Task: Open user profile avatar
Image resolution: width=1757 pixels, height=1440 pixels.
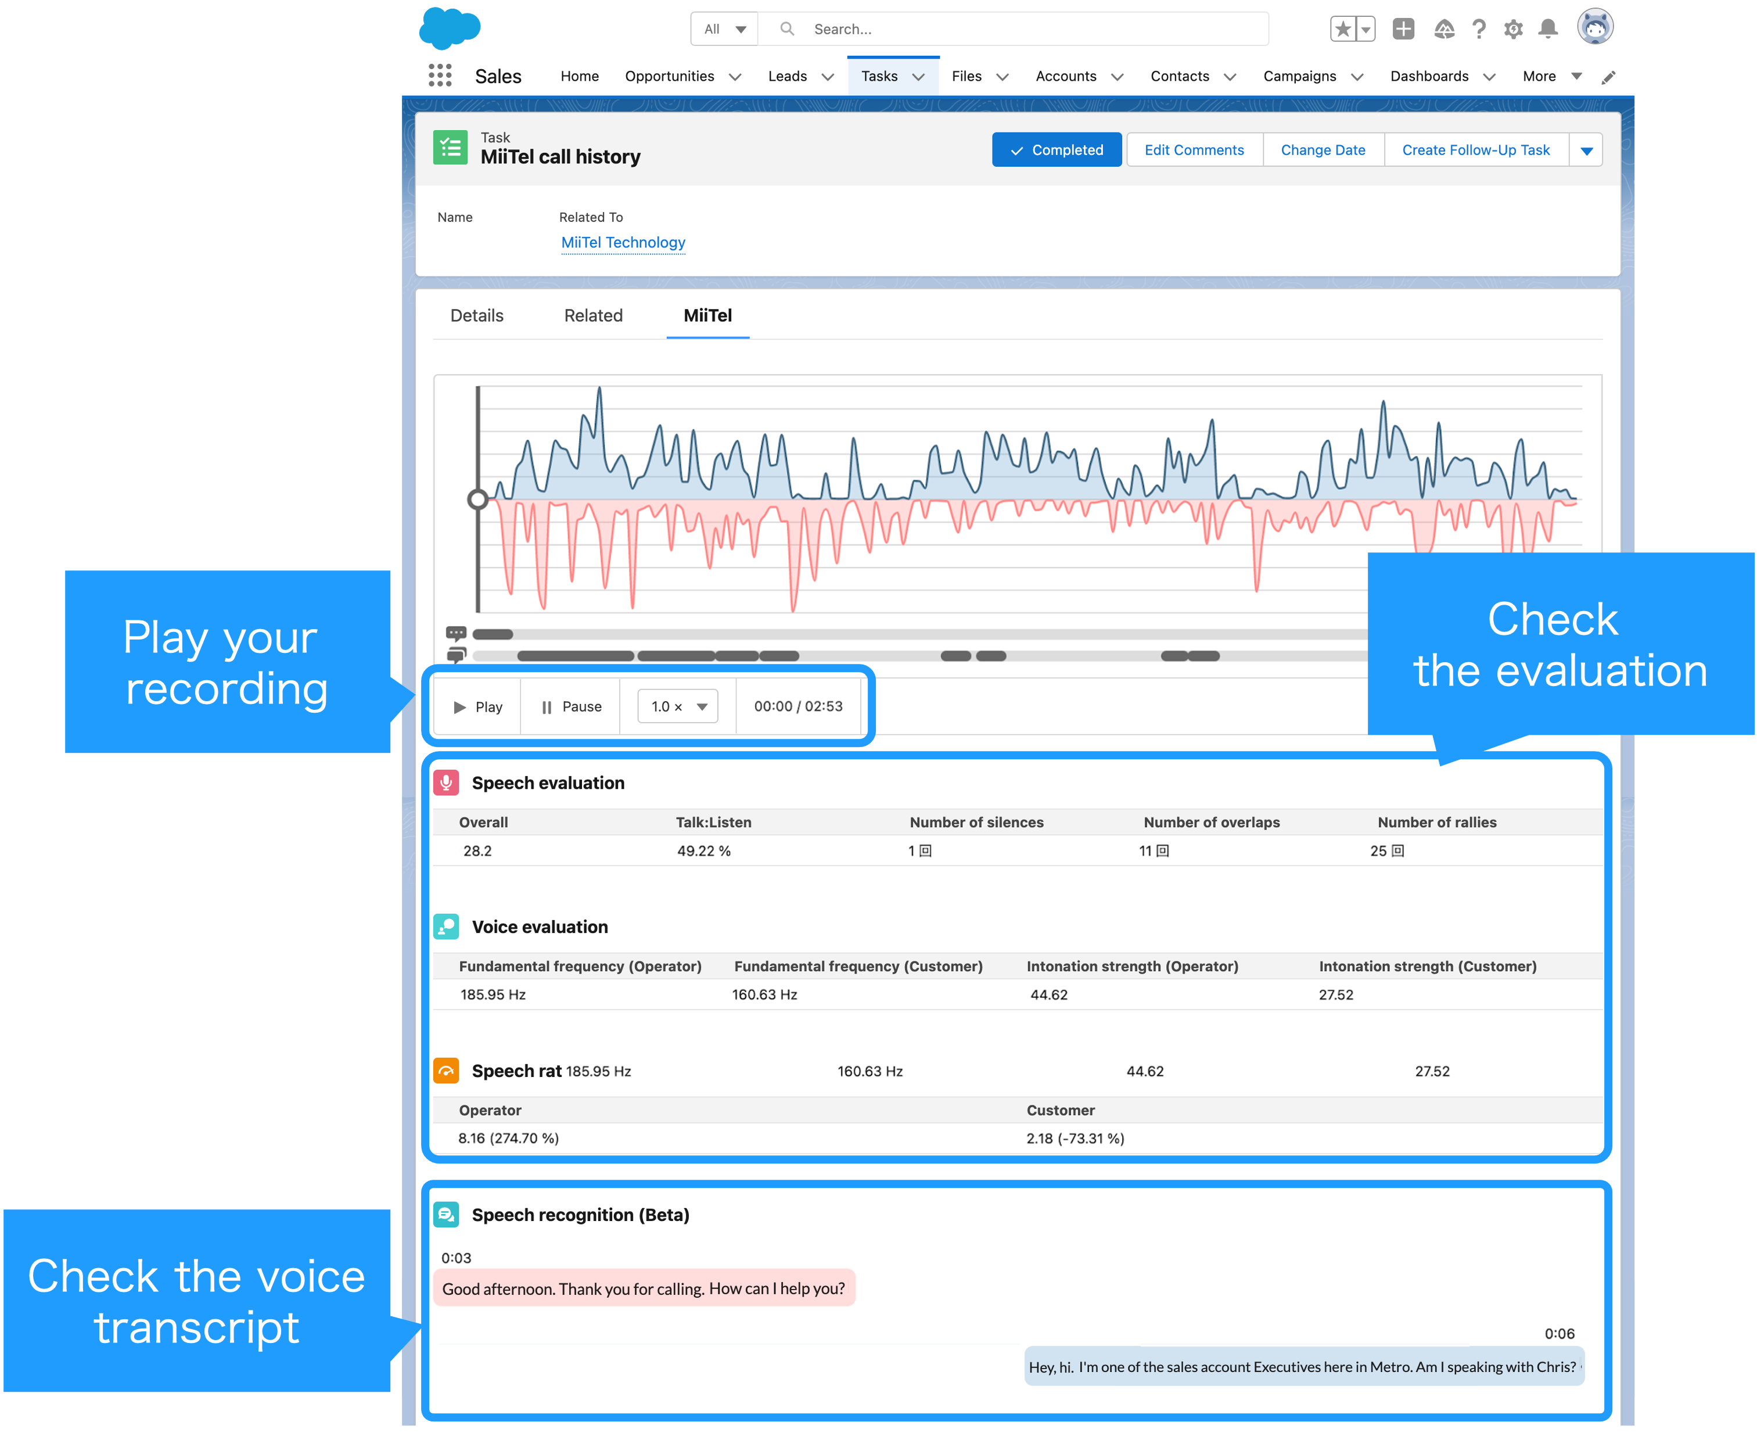Action: tap(1594, 27)
